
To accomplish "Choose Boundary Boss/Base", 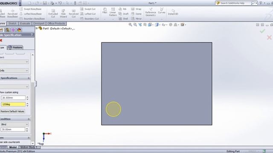I will 32,19.
